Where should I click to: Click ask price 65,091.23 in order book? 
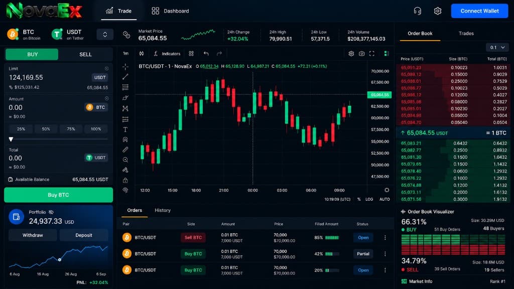click(411, 68)
